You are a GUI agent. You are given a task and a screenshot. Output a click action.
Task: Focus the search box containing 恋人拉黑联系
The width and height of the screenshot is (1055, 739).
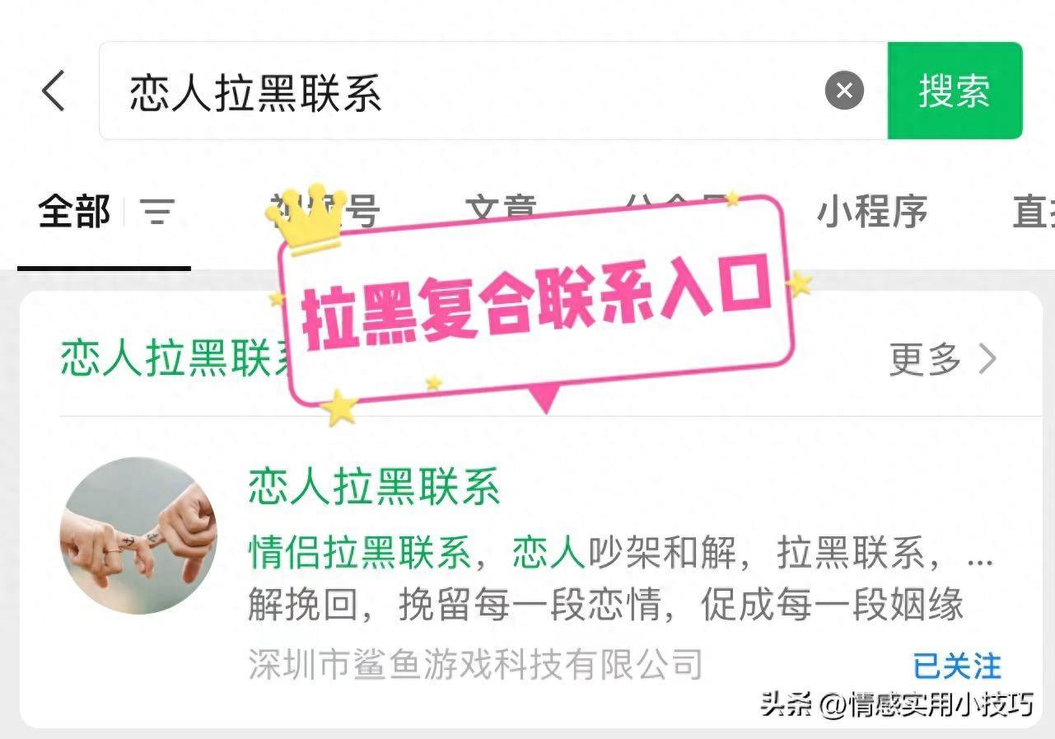[x=493, y=91]
